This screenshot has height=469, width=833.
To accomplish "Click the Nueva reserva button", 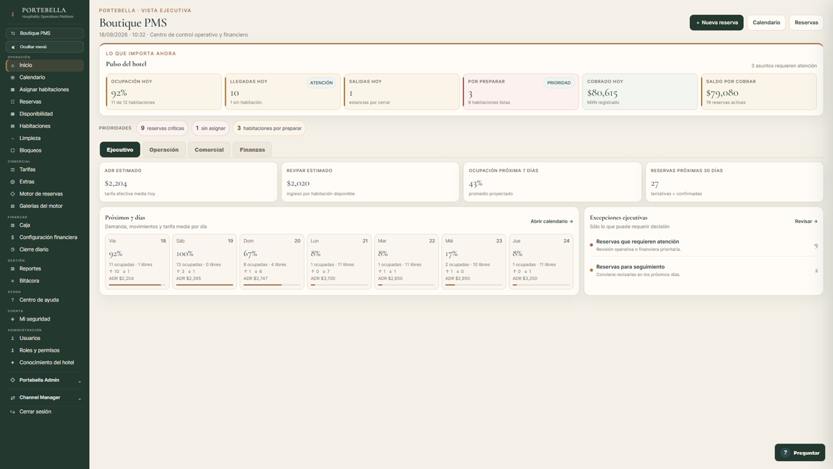I will pyautogui.click(x=717, y=23).
